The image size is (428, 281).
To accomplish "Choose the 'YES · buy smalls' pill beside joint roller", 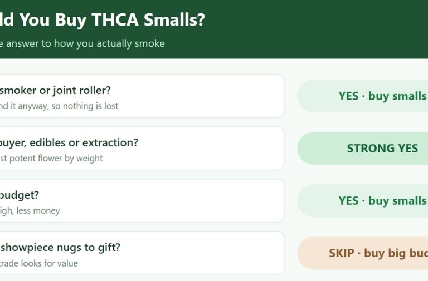I will coord(362,96).
